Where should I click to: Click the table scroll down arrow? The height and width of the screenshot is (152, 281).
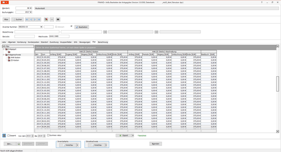pyautogui.click(x=277, y=131)
